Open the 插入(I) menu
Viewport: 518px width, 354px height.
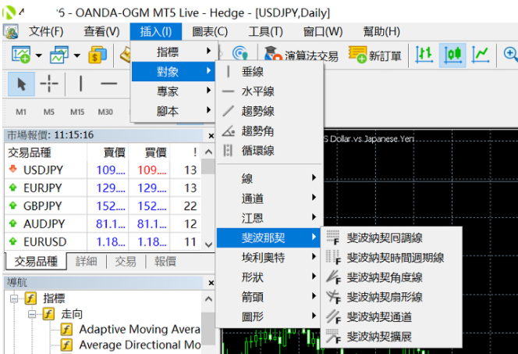tap(156, 32)
